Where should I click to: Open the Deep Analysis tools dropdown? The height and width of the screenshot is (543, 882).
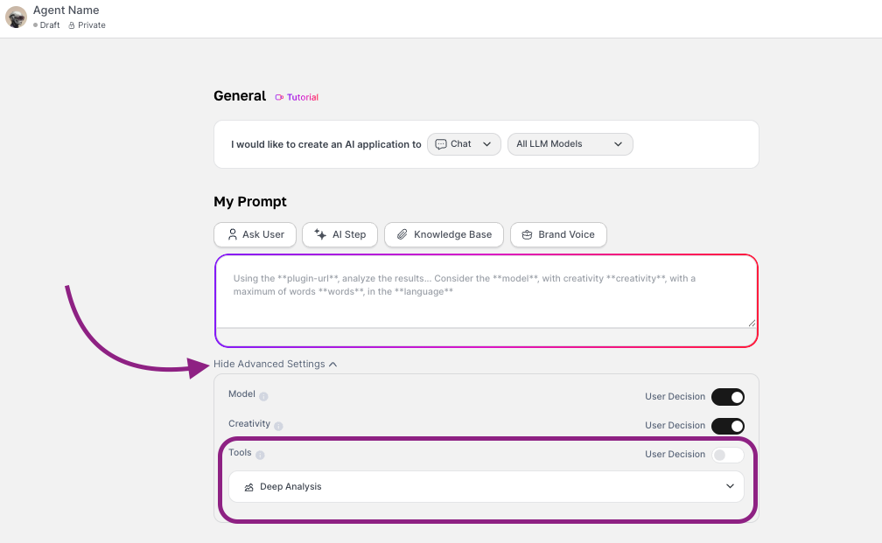coord(486,487)
